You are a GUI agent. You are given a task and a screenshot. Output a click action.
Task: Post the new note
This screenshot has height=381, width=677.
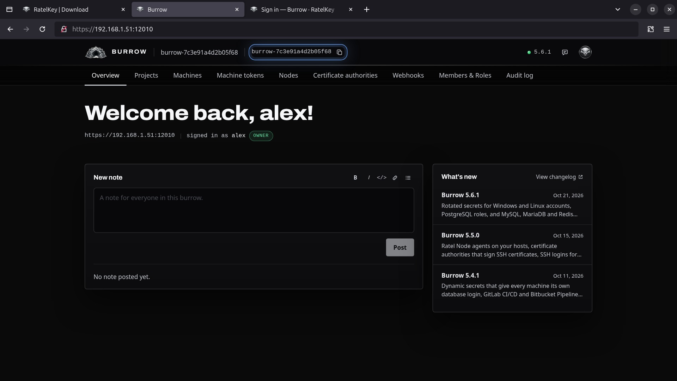click(400, 248)
